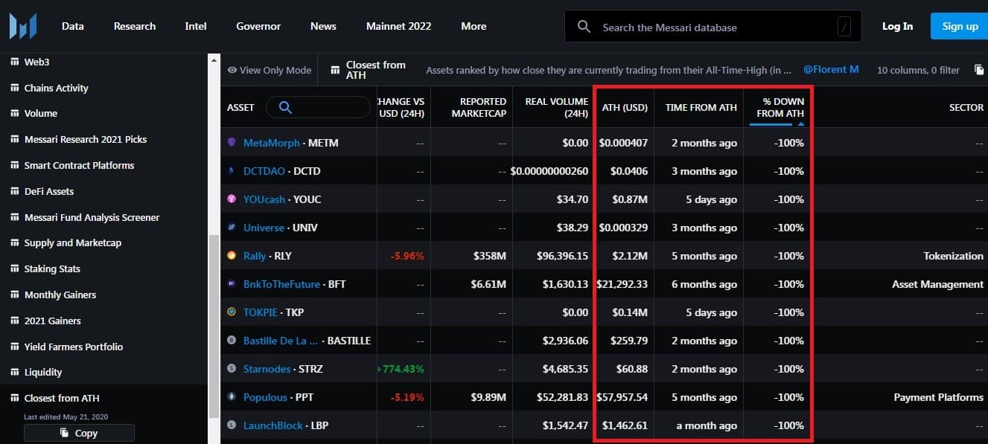Sort by Reported Marketcap column
Image resolution: width=988 pixels, height=444 pixels.
coord(479,108)
